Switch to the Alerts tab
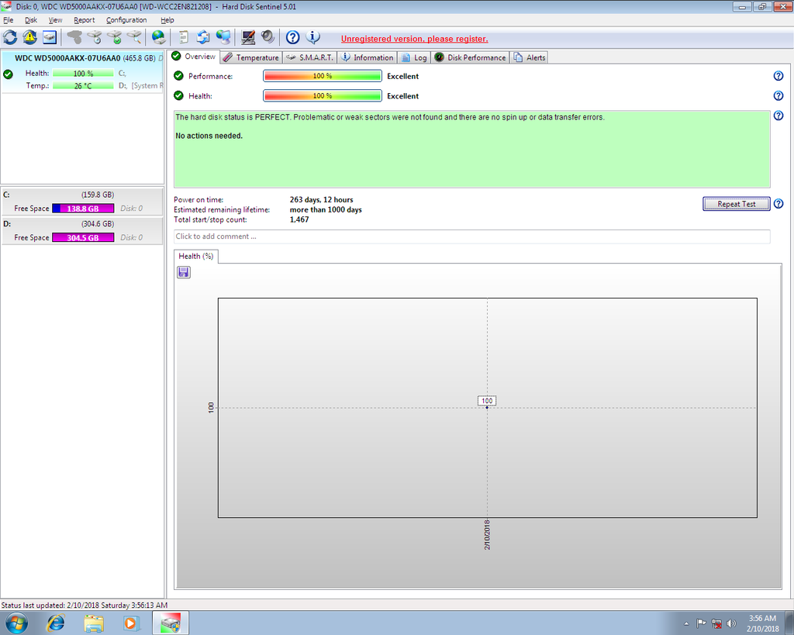The height and width of the screenshot is (635, 794). (x=529, y=57)
